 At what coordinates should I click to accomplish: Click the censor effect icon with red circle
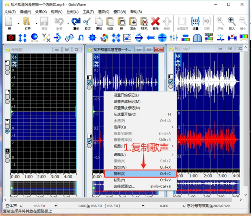pos(11,38)
